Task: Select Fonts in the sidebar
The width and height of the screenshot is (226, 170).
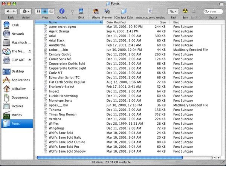Action: point(17,124)
